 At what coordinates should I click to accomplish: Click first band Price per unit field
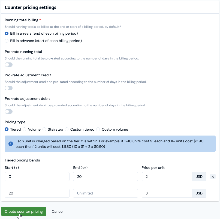tap(167, 177)
